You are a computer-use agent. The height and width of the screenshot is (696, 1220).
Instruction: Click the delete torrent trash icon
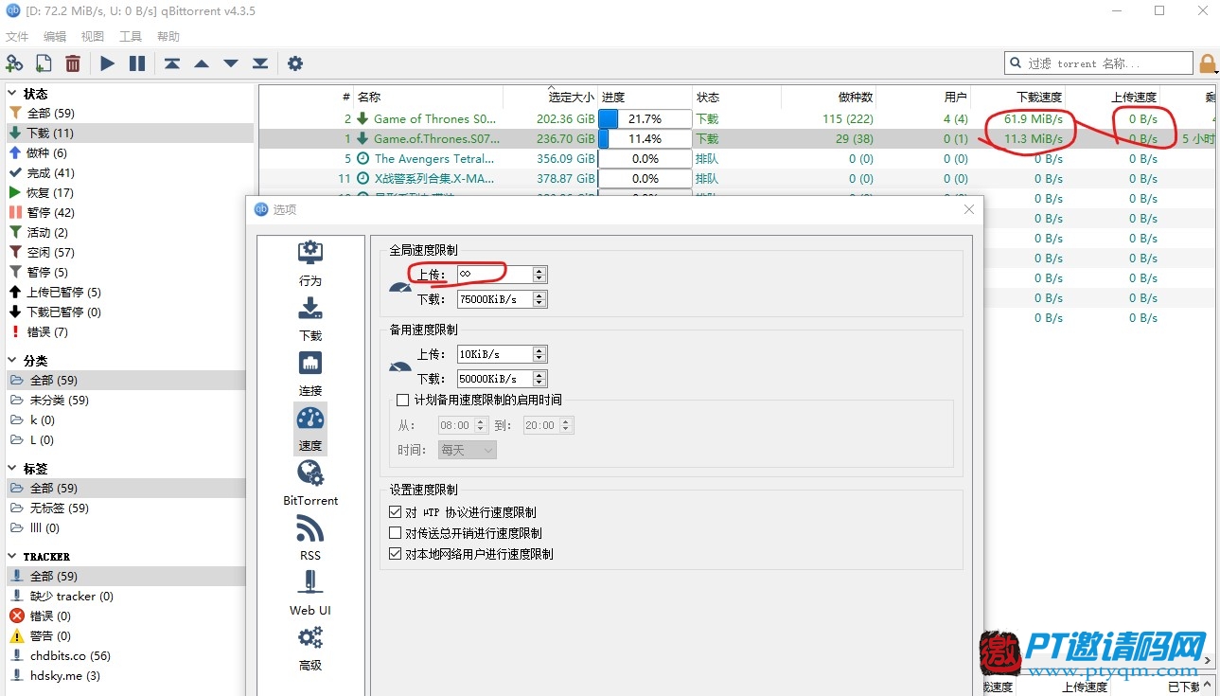73,63
